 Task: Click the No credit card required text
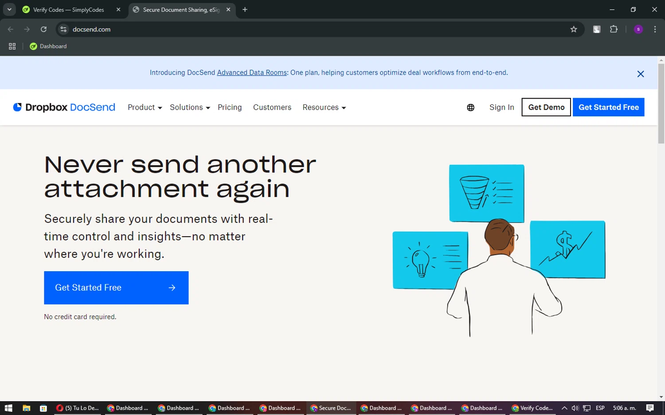80,317
